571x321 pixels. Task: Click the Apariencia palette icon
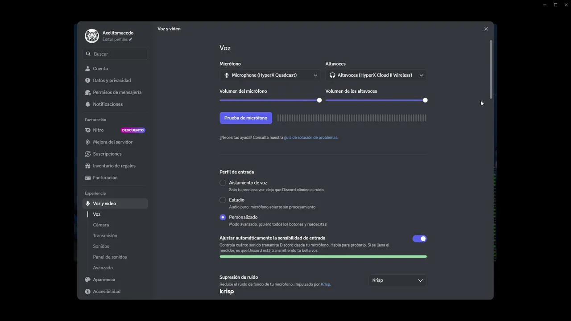[87, 280]
